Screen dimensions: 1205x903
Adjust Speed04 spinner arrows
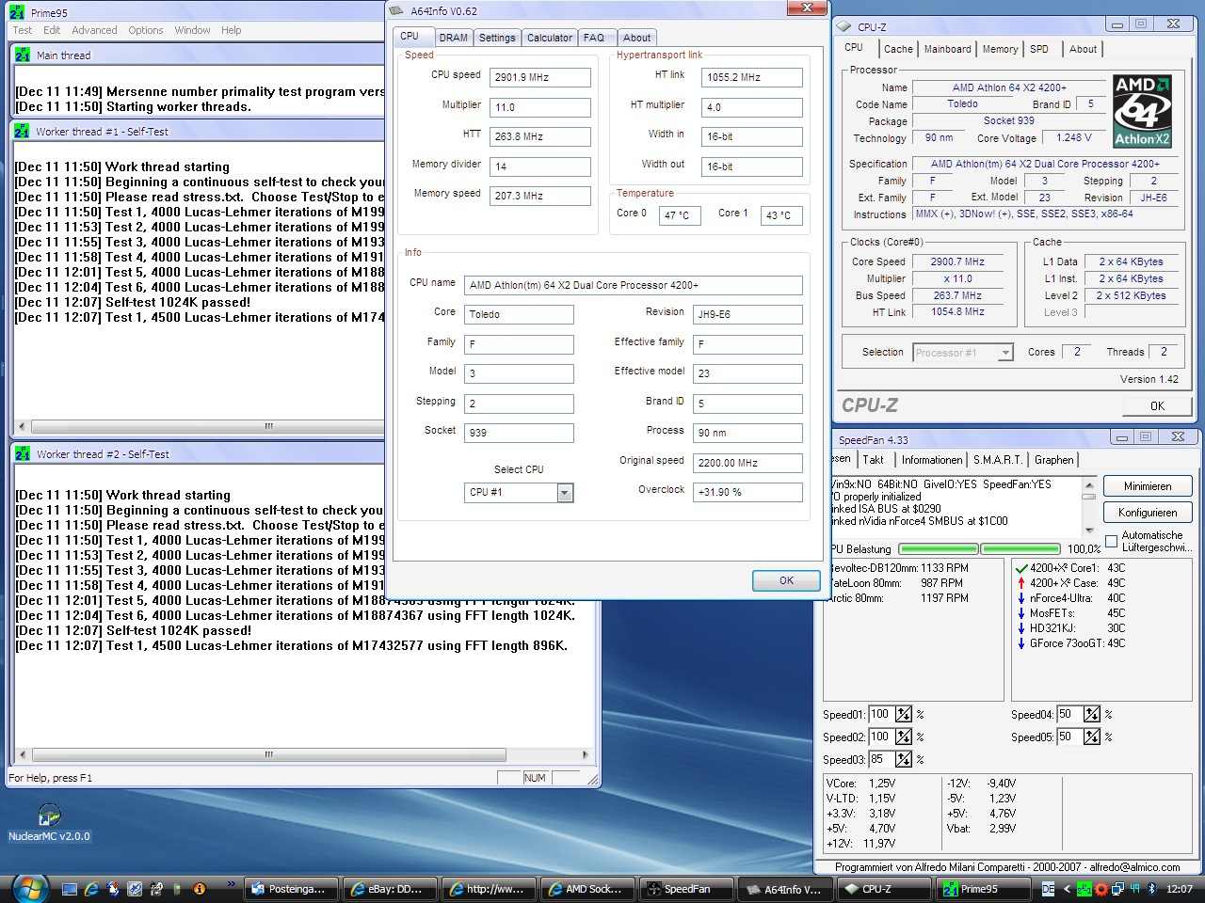1092,714
